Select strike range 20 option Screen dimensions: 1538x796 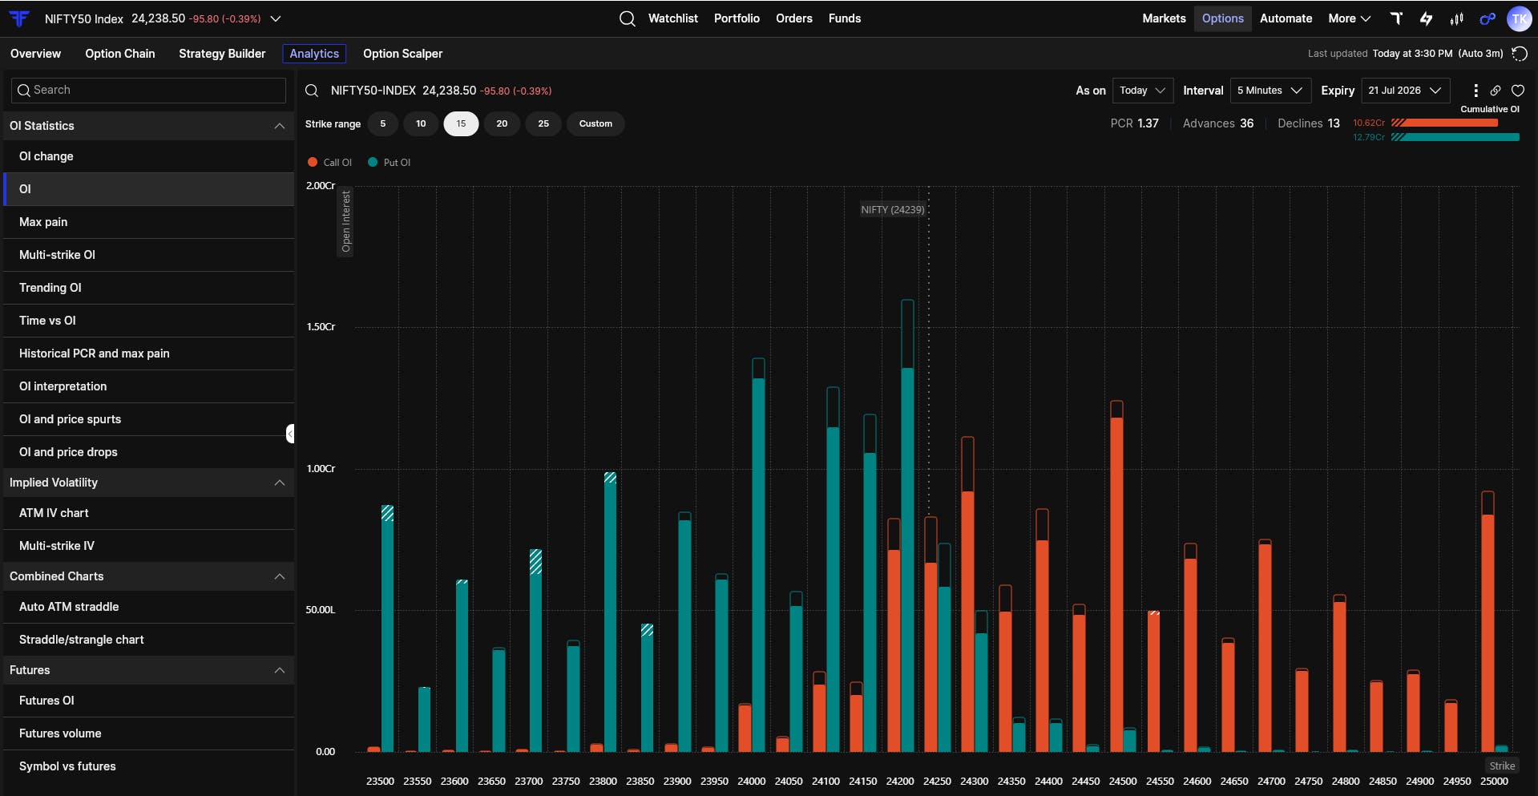[x=502, y=123]
